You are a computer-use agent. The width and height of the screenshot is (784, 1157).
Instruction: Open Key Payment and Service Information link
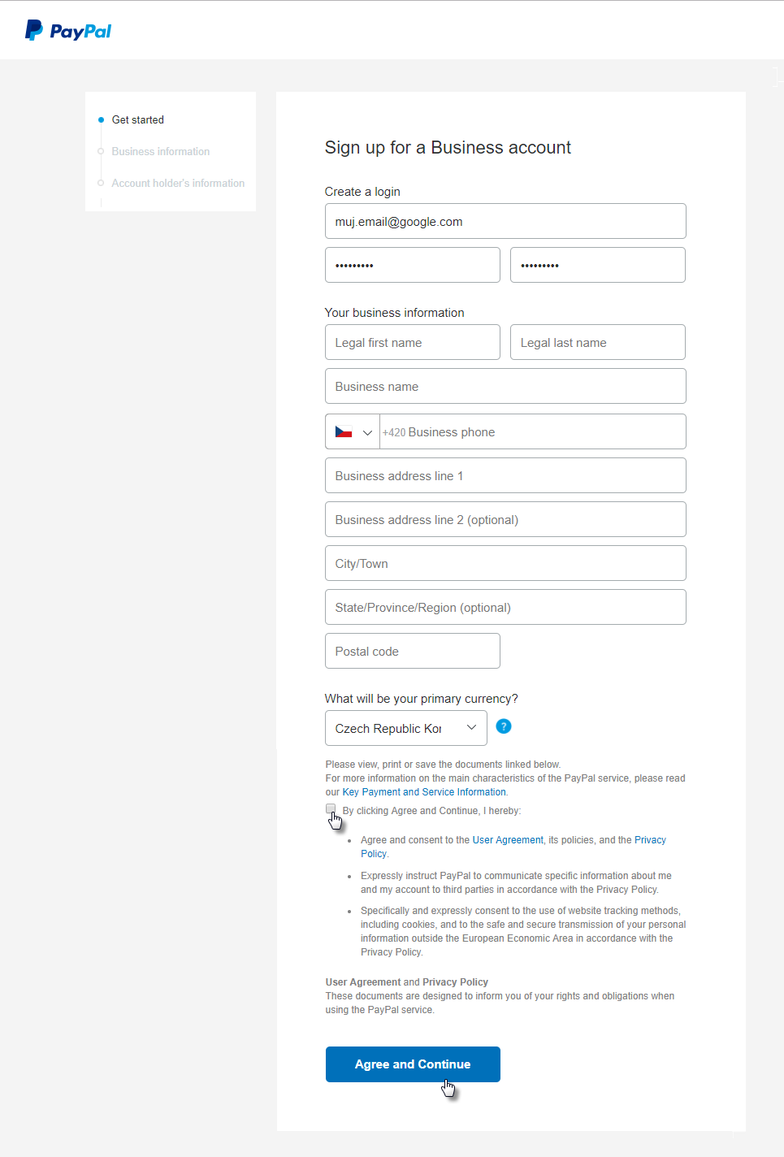click(424, 792)
